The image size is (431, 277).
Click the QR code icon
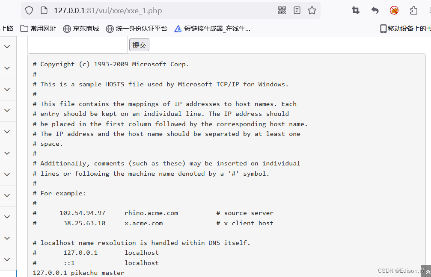[x=282, y=10]
